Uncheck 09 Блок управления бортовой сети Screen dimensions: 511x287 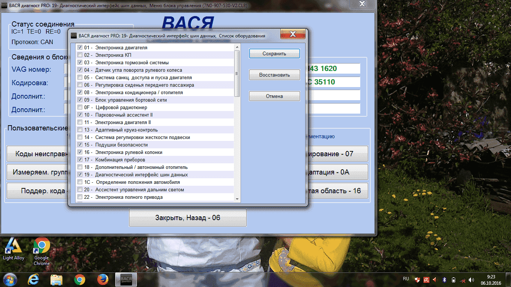[80, 100]
